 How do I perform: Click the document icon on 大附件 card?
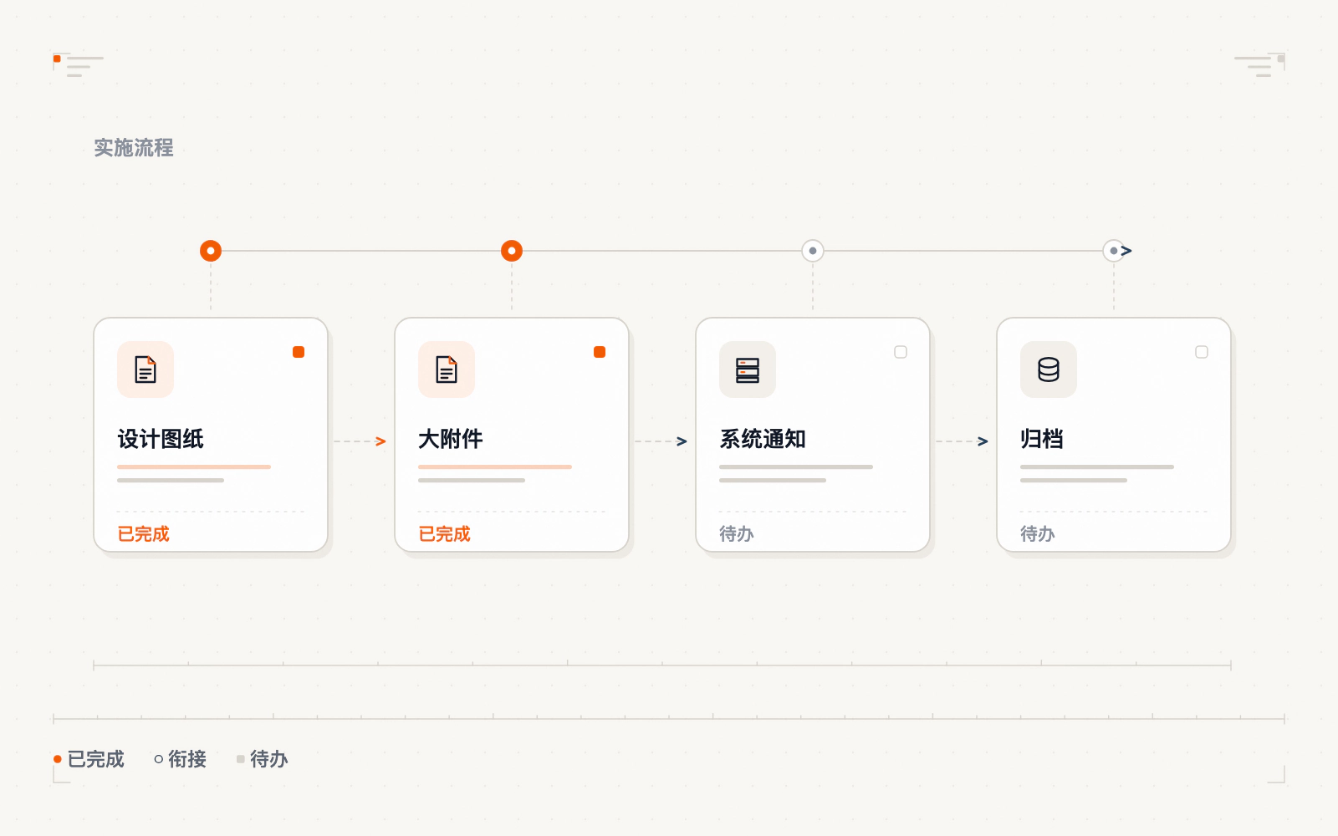click(447, 370)
